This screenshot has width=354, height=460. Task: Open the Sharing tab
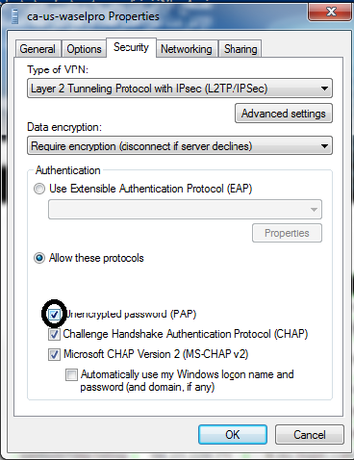240,49
